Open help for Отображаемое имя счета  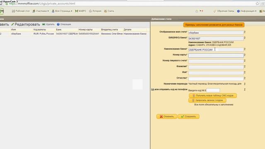pyautogui.click(x=245, y=32)
